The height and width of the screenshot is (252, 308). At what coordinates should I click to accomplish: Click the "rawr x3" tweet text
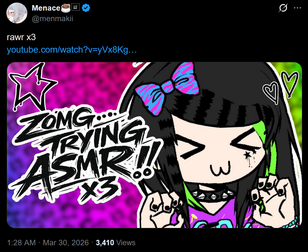[x=21, y=37]
